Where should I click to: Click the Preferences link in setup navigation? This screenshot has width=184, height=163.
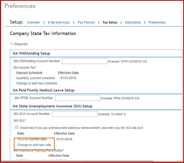(x=157, y=22)
